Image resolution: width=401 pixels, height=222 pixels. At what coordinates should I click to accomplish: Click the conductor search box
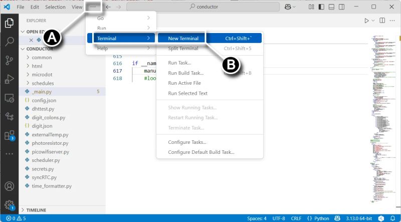pos(203,7)
